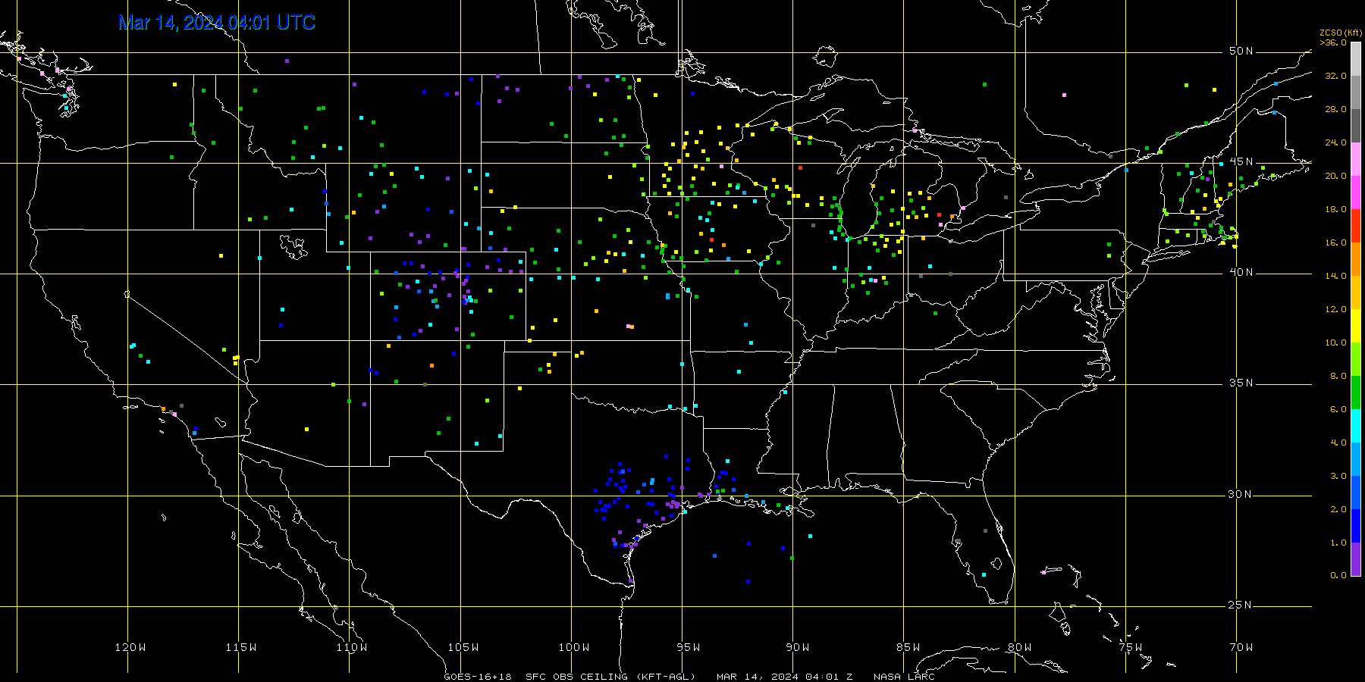Pick the sky blue 3–4 kft legend segment
The width and height of the screenshot is (1365, 682).
[1356, 459]
